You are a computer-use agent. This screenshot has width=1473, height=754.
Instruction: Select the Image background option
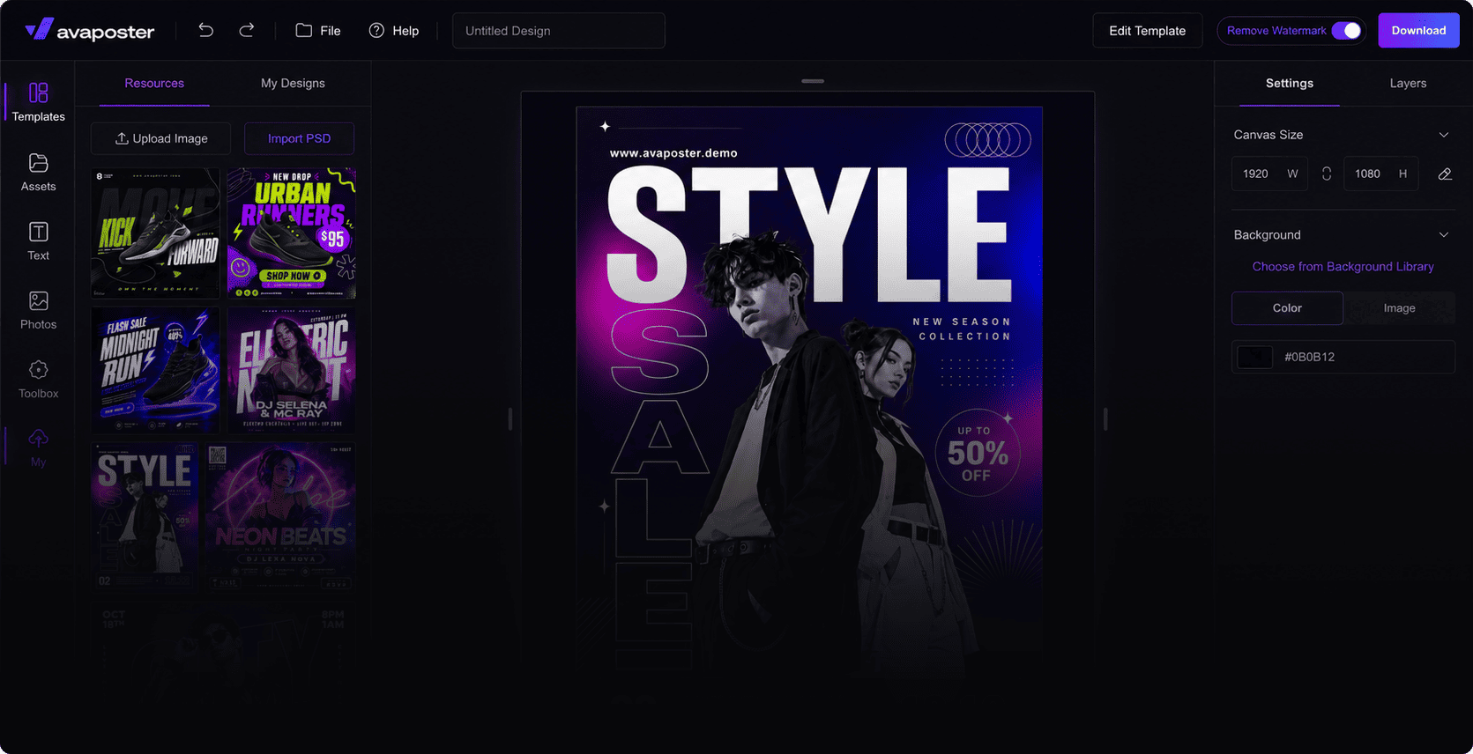tap(1399, 308)
